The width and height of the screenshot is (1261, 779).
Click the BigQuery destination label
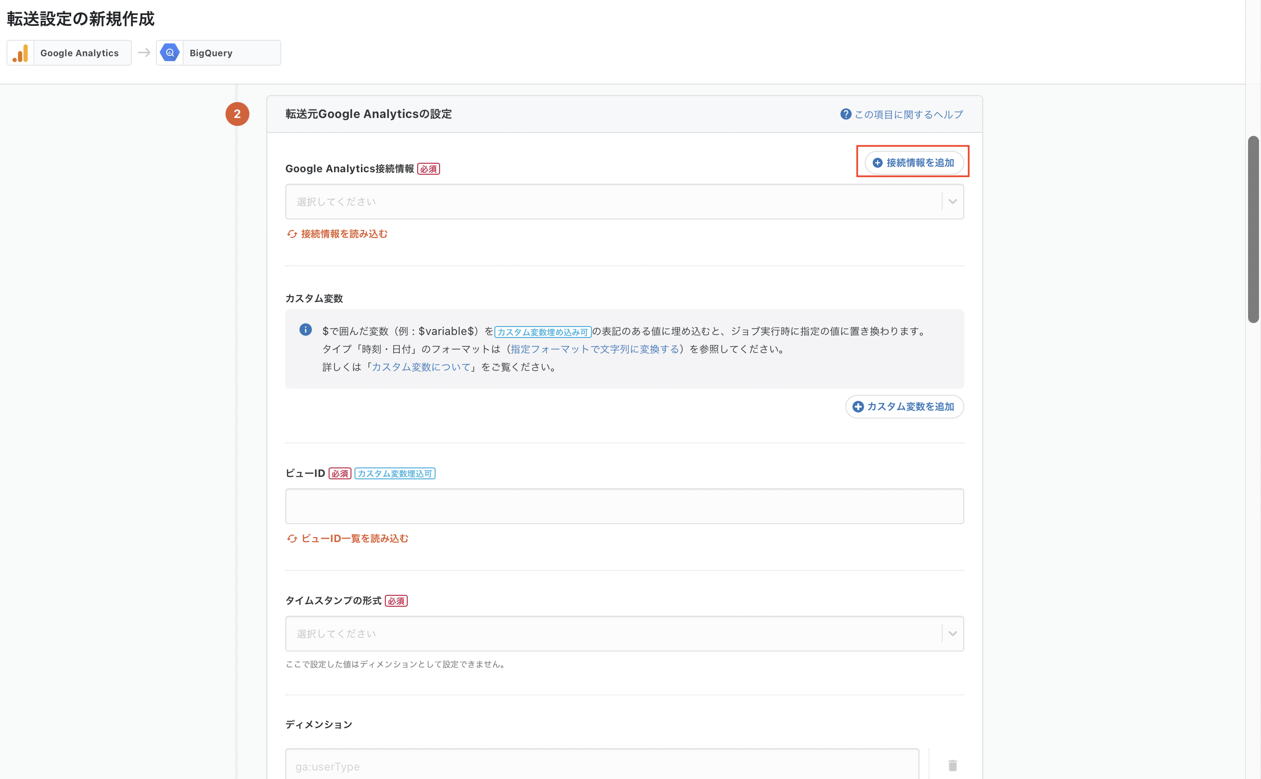pyautogui.click(x=211, y=53)
